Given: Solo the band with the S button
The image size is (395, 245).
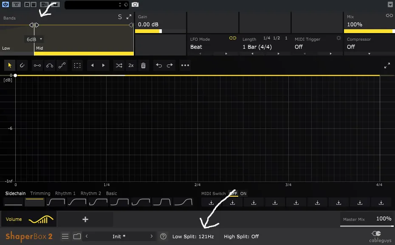Looking at the screenshot, I should [x=120, y=17].
